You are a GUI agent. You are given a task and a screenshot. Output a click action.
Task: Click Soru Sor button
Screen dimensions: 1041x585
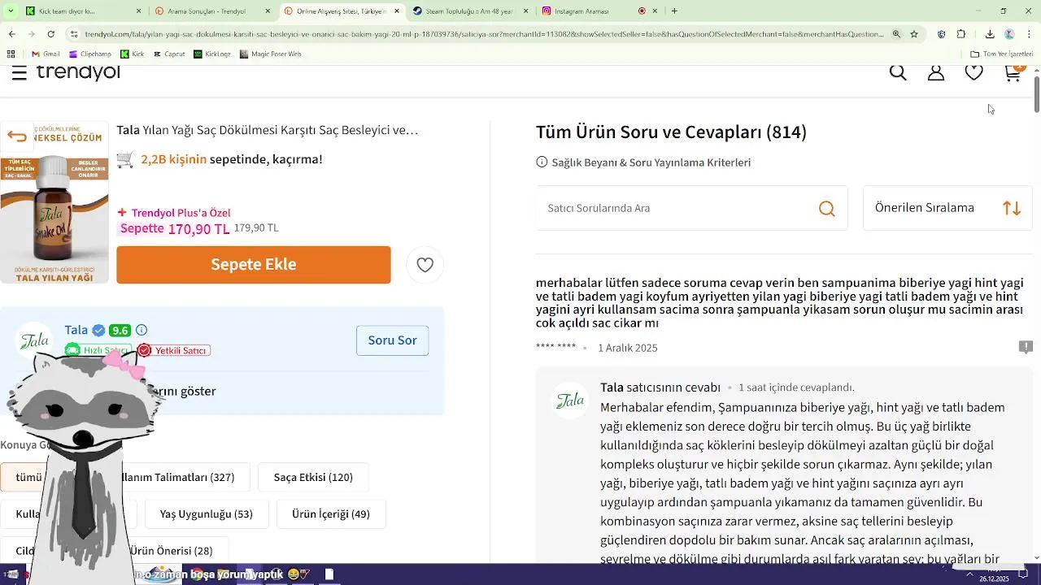click(392, 340)
